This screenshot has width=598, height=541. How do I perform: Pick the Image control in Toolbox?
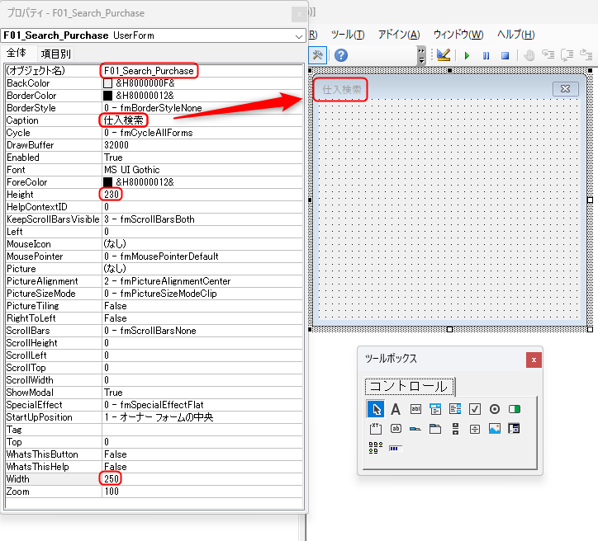pos(495,429)
